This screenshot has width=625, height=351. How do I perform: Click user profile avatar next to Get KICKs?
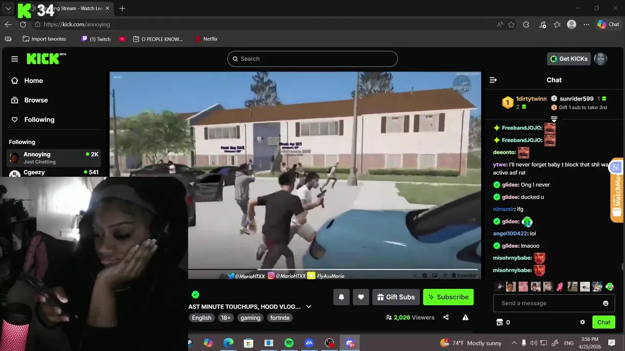(x=601, y=59)
